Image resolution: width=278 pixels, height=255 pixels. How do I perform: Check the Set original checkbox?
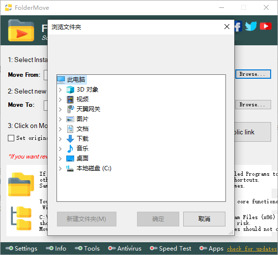tap(11, 138)
